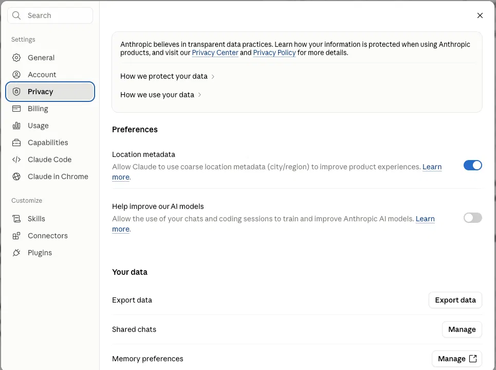This screenshot has width=496, height=370.
Task: Click the General gear icon
Action: [x=16, y=58]
